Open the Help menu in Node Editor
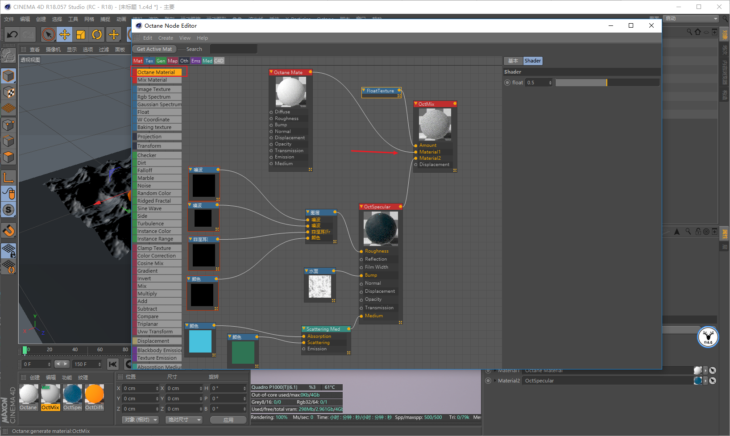 (x=203, y=38)
